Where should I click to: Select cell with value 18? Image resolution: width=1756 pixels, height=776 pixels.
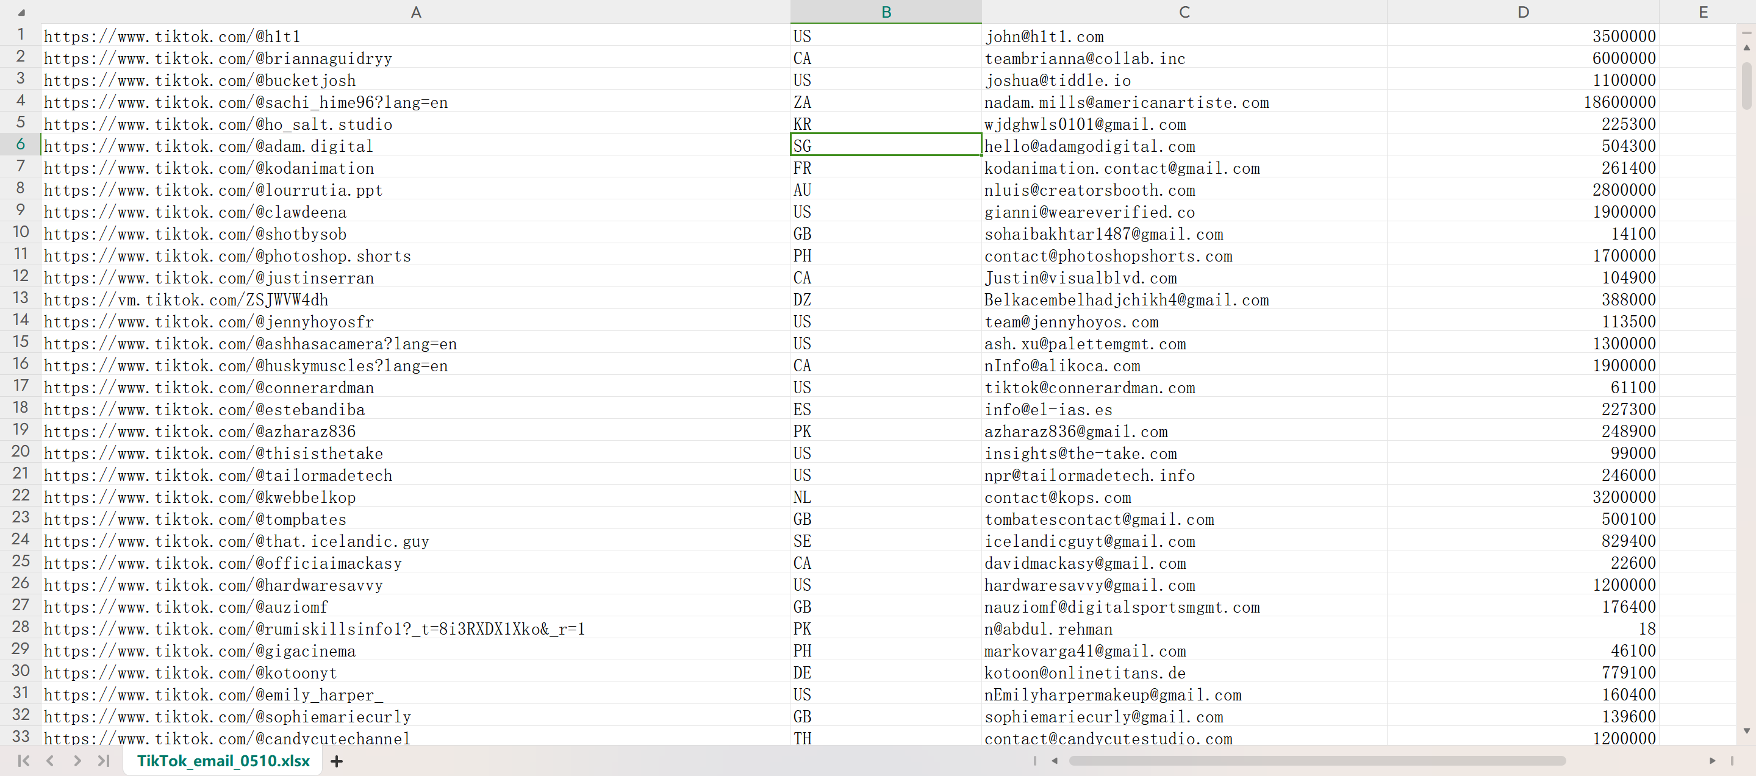[1523, 627]
